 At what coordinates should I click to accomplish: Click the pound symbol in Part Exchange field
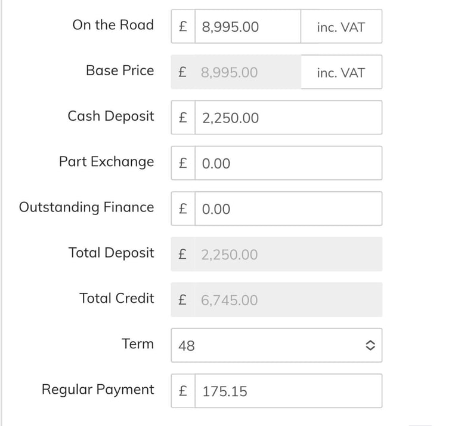183,164
